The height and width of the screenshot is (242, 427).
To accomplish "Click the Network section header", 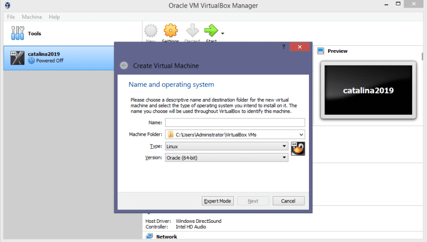I will click(x=167, y=237).
